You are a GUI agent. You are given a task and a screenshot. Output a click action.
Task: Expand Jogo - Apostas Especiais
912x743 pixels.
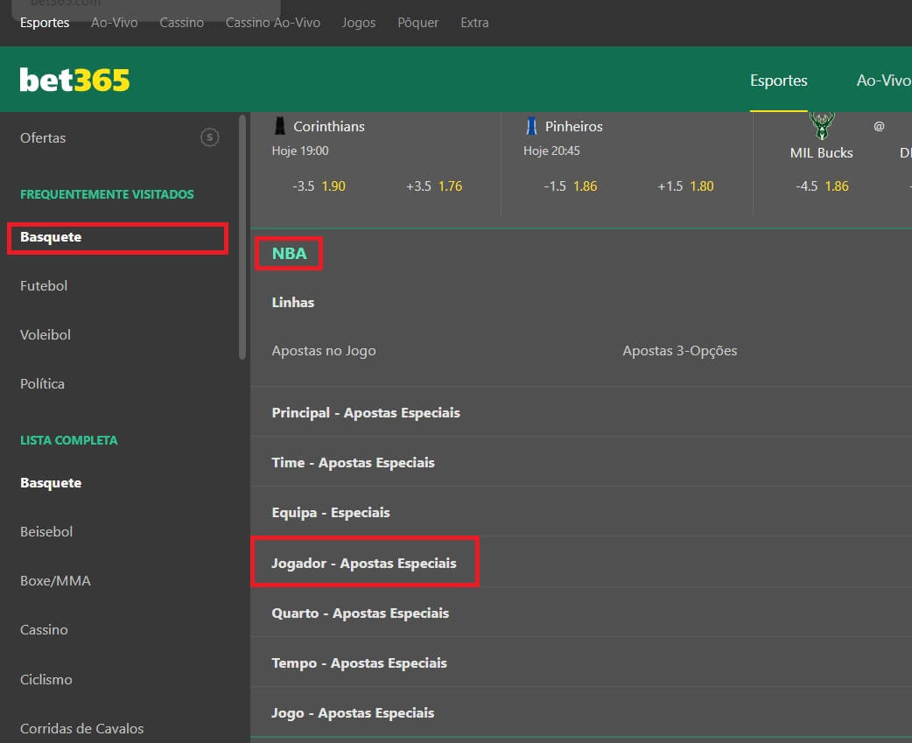pyautogui.click(x=581, y=712)
